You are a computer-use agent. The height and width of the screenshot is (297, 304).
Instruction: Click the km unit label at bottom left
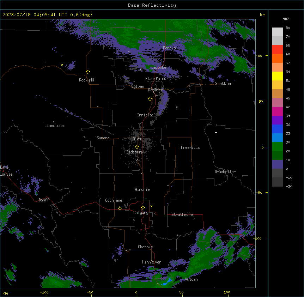tap(5, 293)
